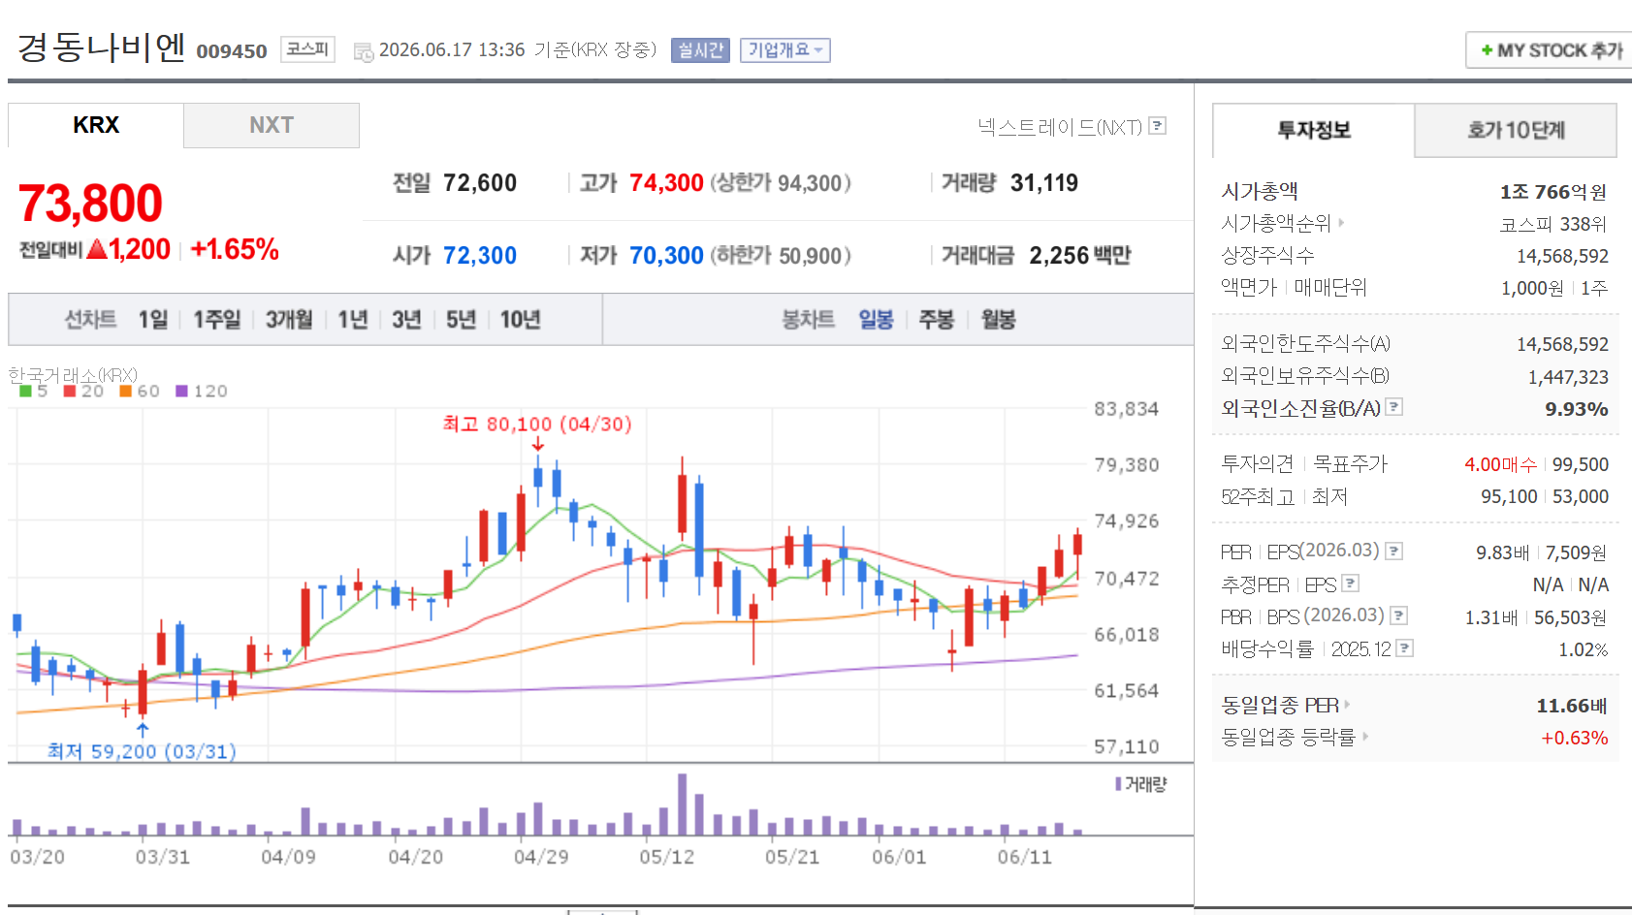Image resolution: width=1632 pixels, height=915 pixels.
Task: Click the 실시간 badge button
Action: point(700,50)
